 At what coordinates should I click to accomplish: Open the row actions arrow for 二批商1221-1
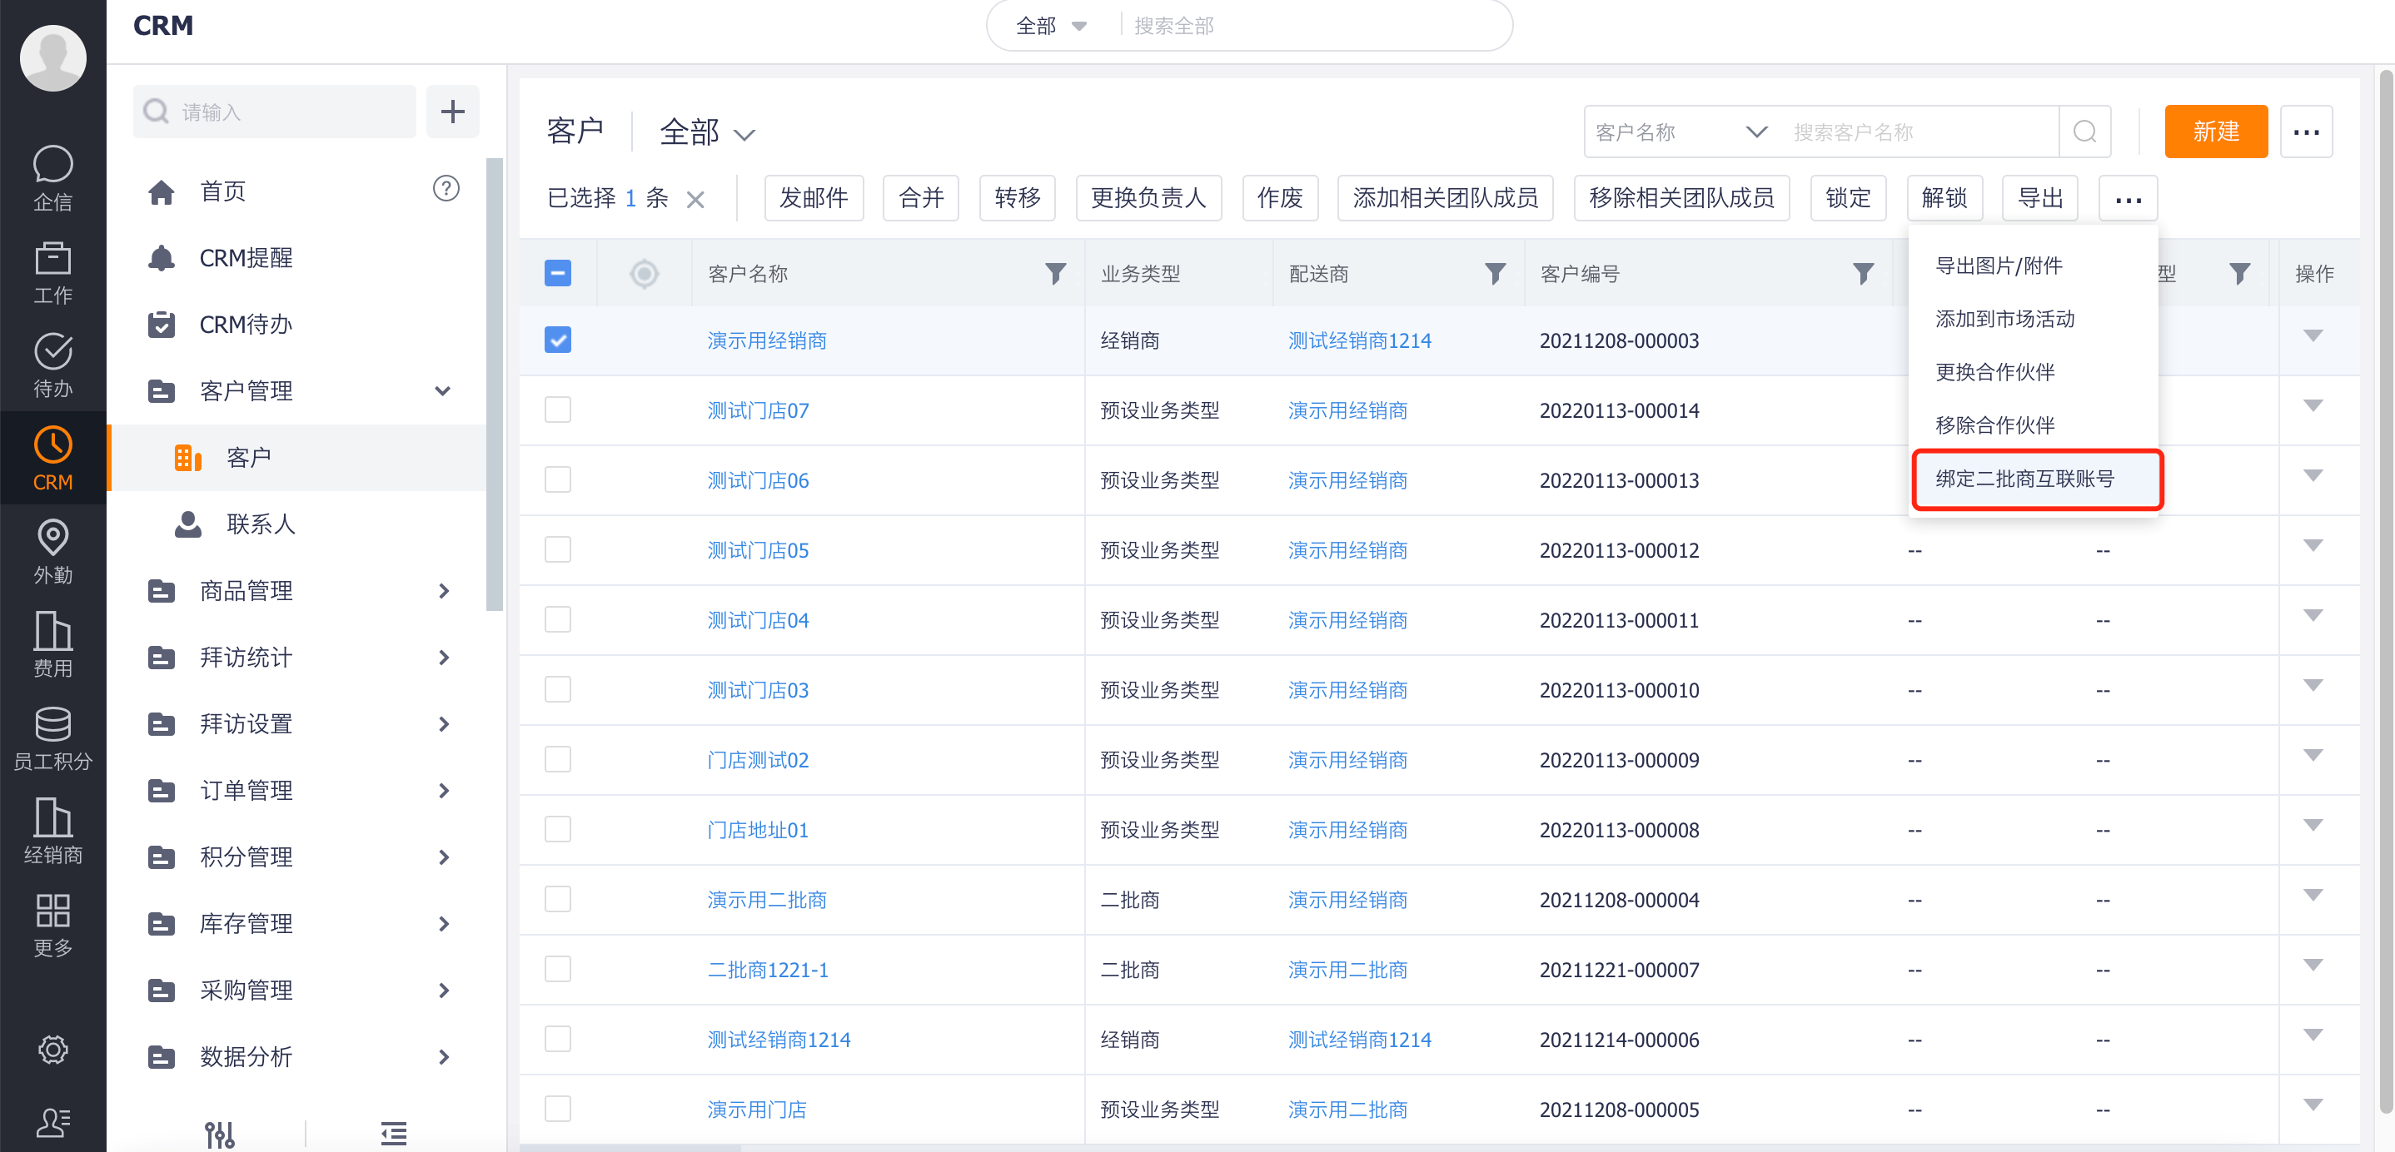click(x=2313, y=966)
